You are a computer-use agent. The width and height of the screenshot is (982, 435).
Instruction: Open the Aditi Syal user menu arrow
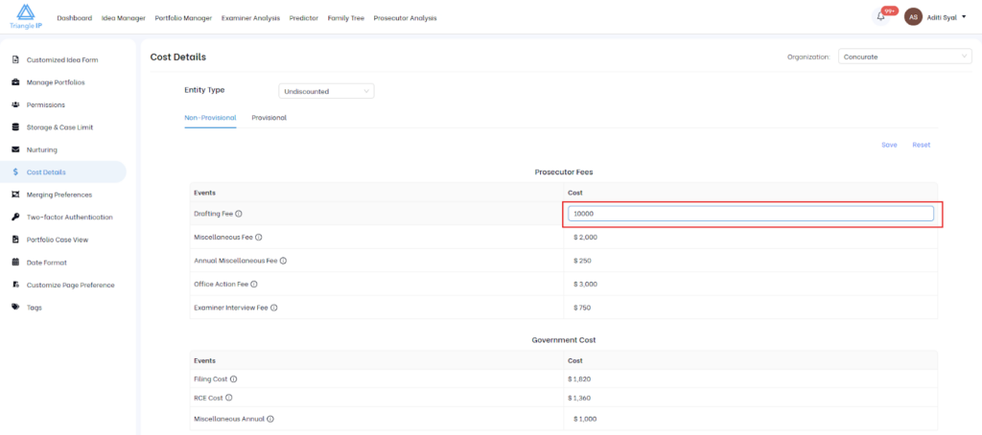tap(964, 17)
